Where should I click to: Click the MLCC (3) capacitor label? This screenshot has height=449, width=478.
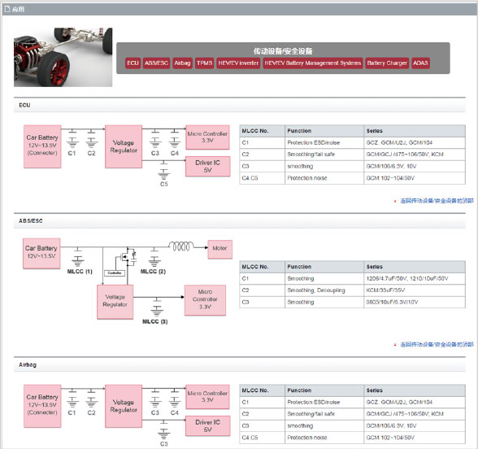[x=154, y=321]
